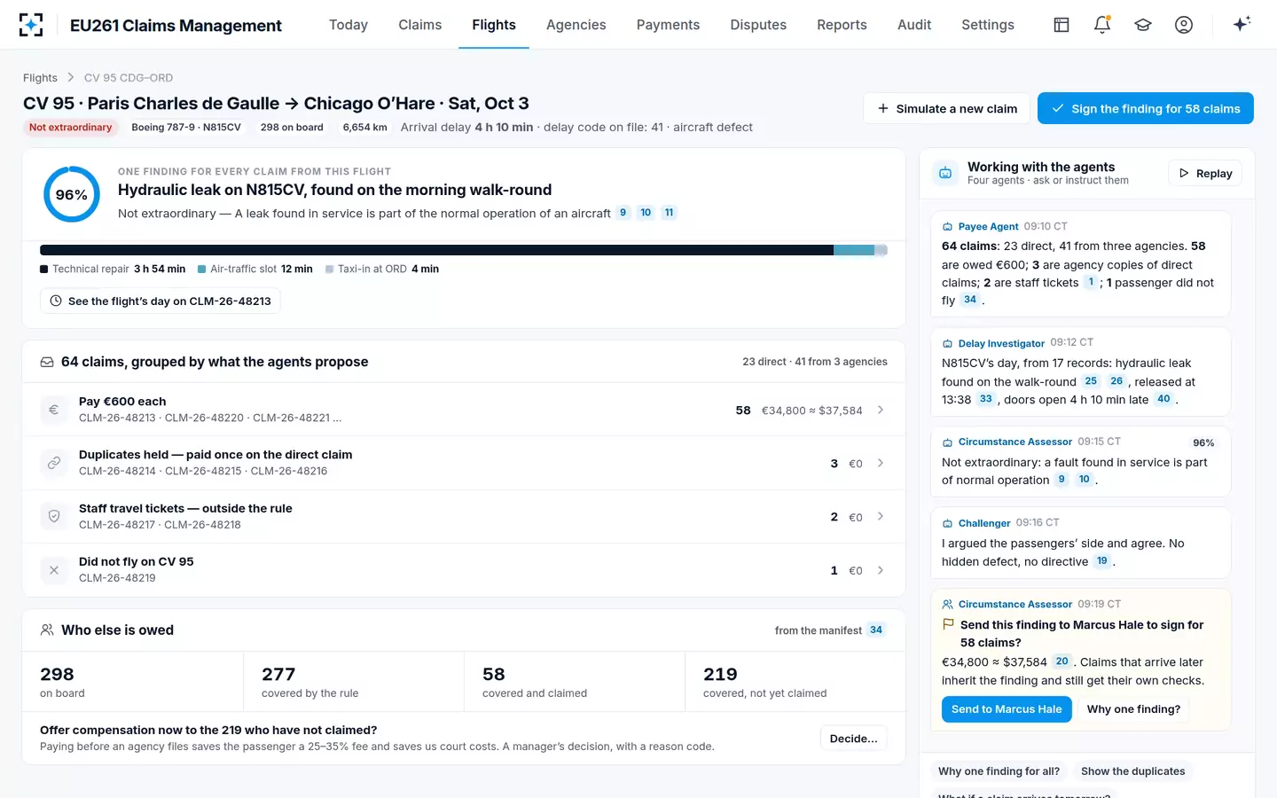
Task: Click the agent robot icon in Working with the agents
Action: [945, 173]
